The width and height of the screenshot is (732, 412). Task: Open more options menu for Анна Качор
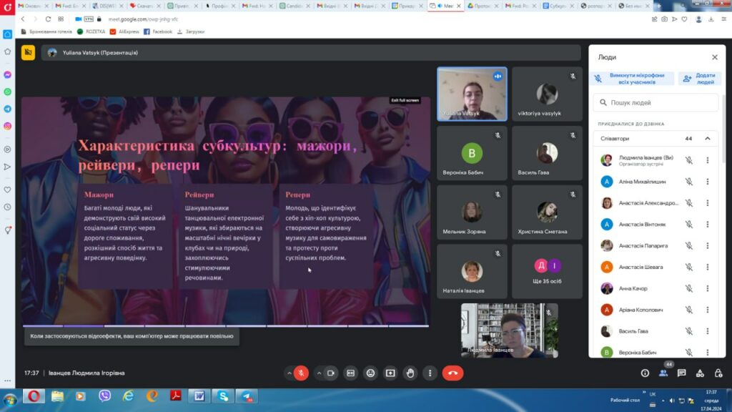pos(708,289)
